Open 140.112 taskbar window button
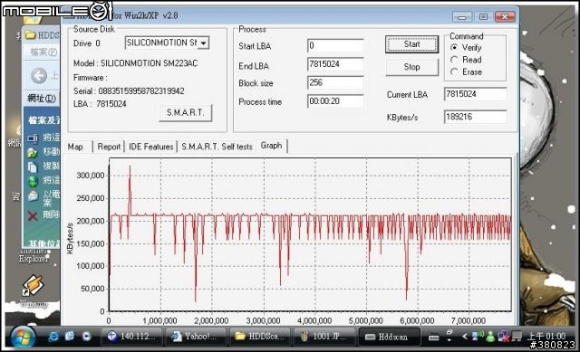This screenshot has width=580, height=352. point(132,337)
